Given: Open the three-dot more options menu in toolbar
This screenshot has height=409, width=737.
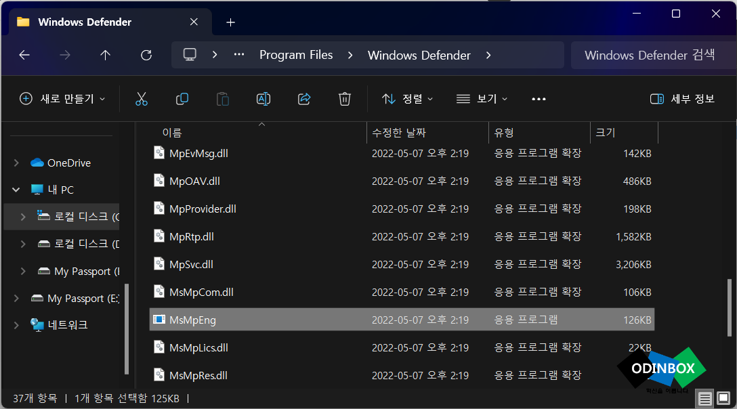Looking at the screenshot, I should [x=539, y=99].
